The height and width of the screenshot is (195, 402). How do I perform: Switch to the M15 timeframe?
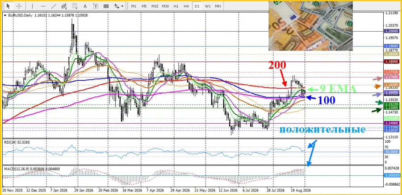click(x=155, y=6)
